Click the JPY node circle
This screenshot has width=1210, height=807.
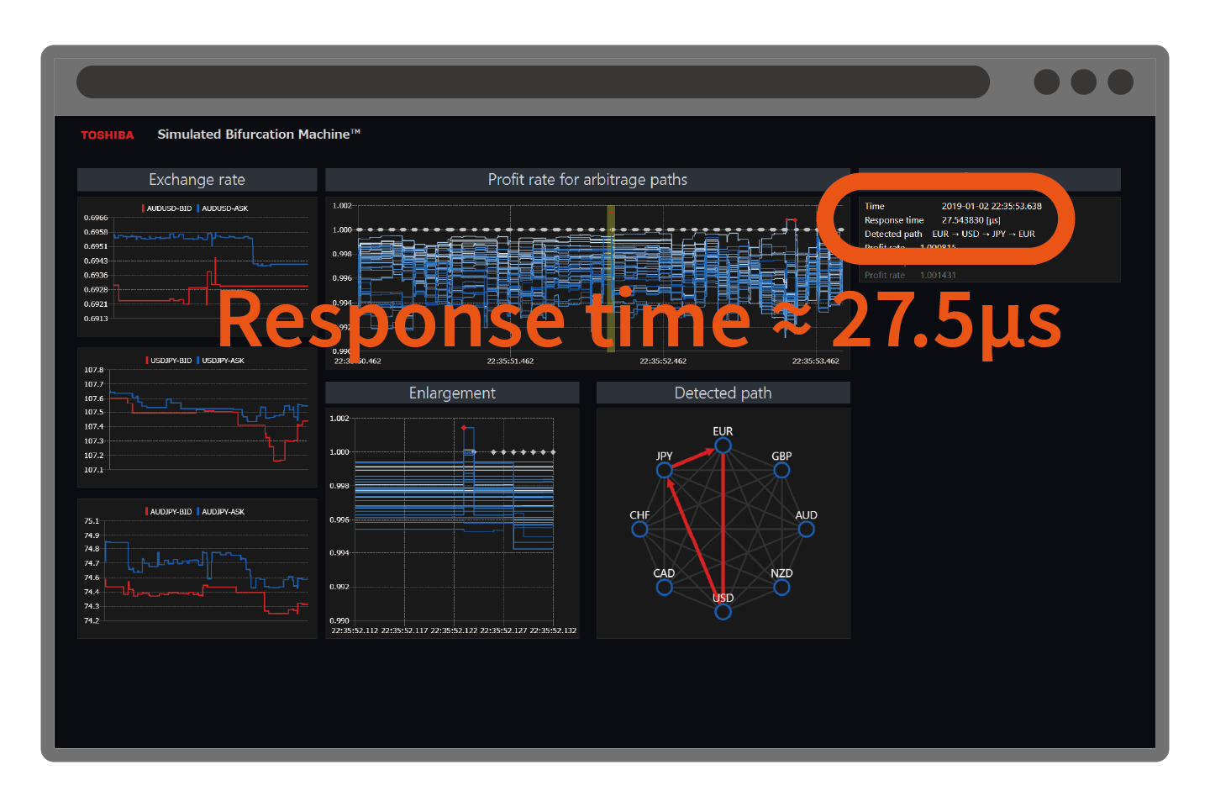click(665, 470)
